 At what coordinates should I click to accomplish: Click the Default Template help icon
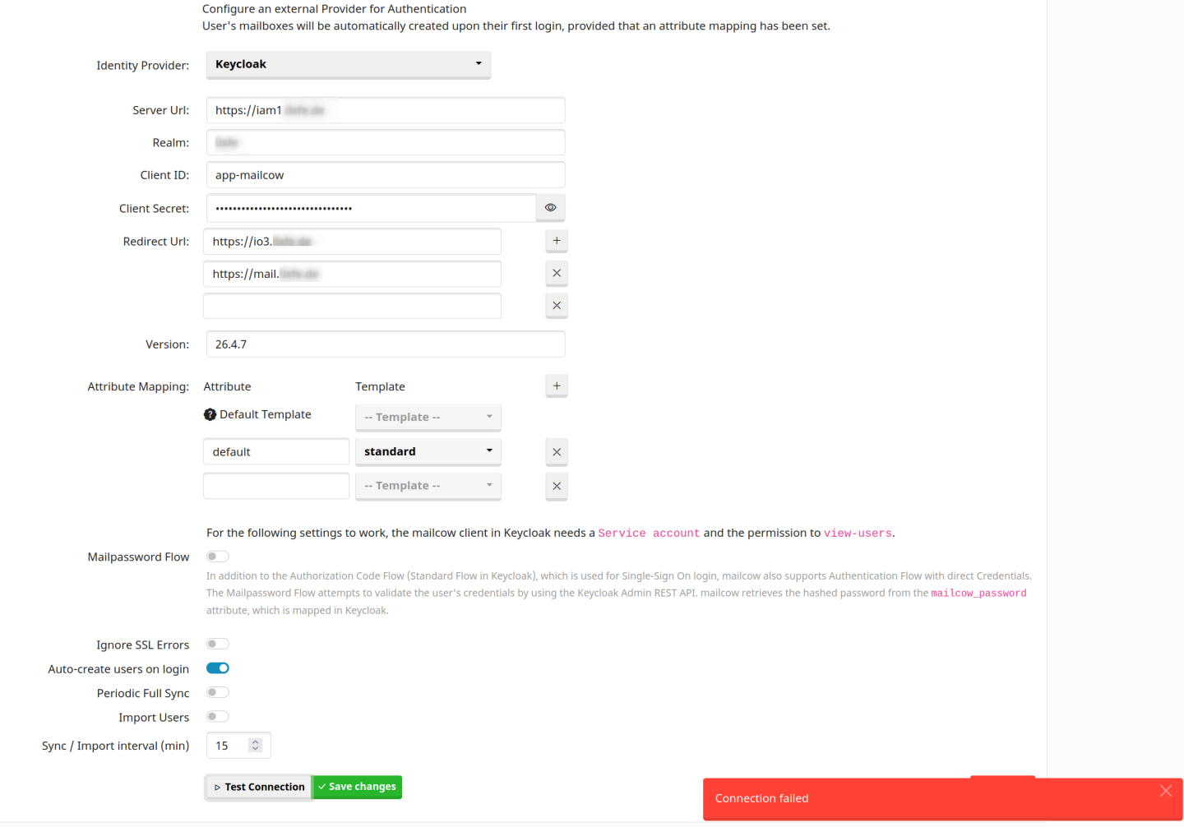(x=210, y=415)
